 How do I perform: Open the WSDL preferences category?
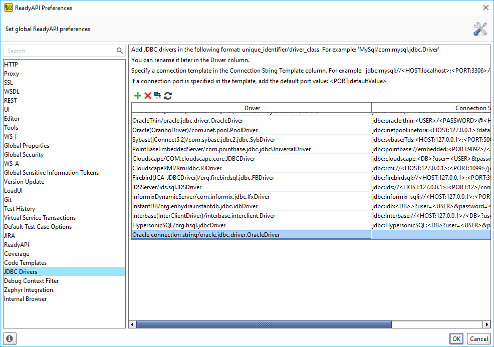[64, 92]
